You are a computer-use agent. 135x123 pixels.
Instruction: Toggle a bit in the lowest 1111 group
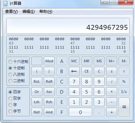click(121, 47)
